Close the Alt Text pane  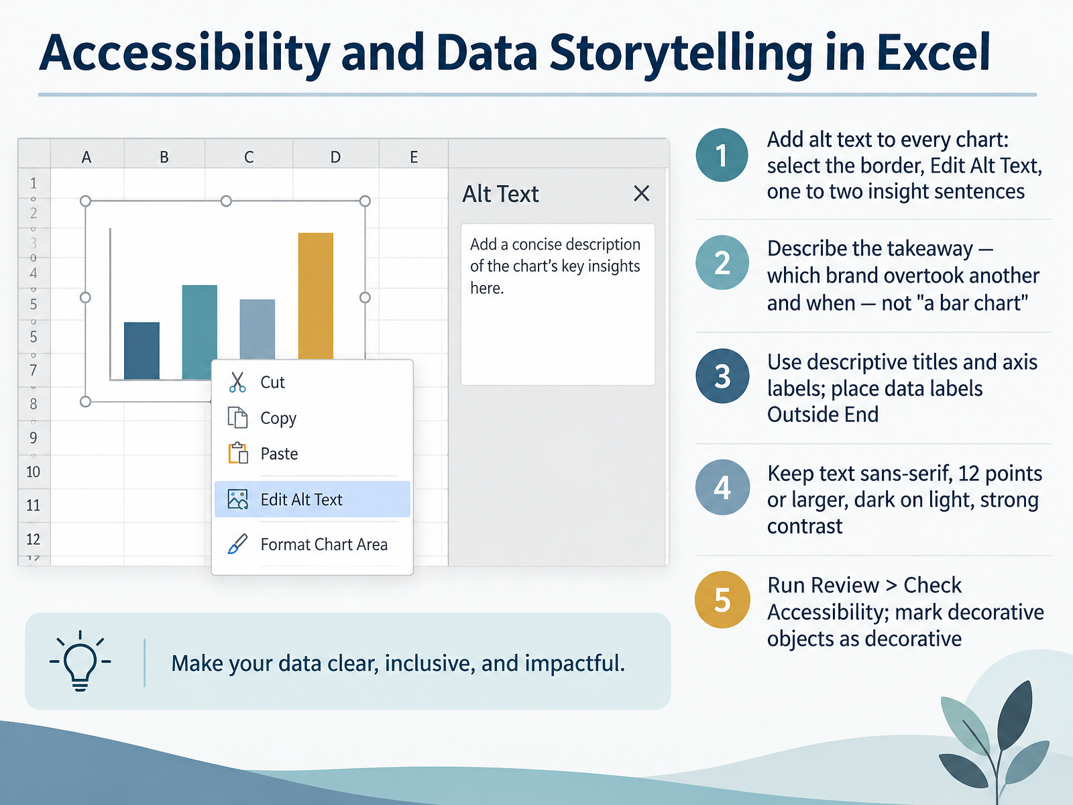click(x=642, y=194)
